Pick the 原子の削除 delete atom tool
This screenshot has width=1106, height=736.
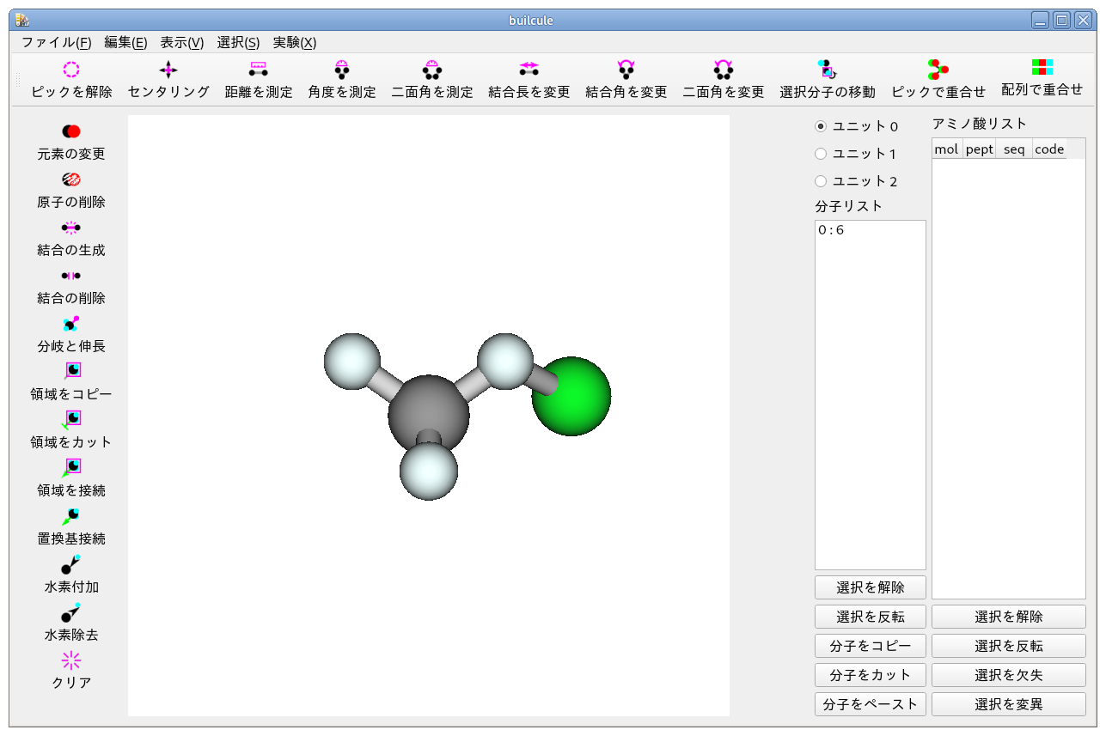(71, 179)
